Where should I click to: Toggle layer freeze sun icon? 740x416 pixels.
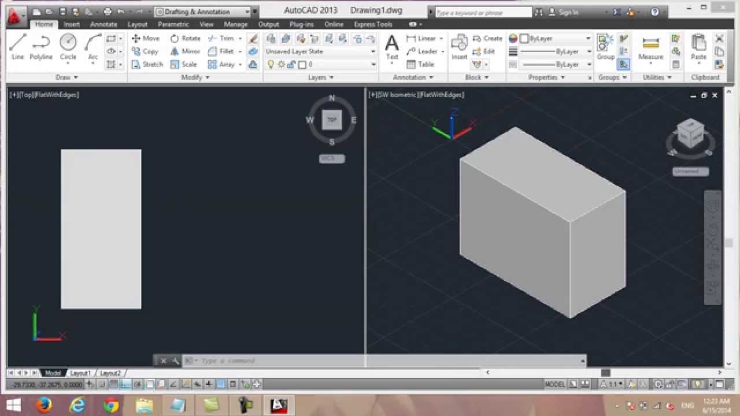[x=280, y=65]
